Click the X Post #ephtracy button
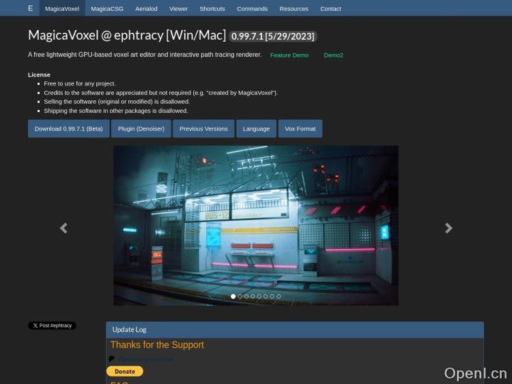Screen dimensions: 512x384 [x=52, y=325]
